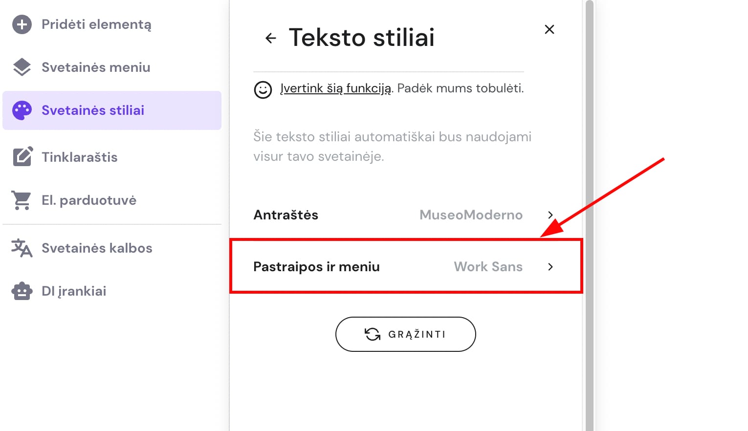Select the layers icon next to Svetainės meniu
This screenshot has height=431, width=748.
click(22, 67)
